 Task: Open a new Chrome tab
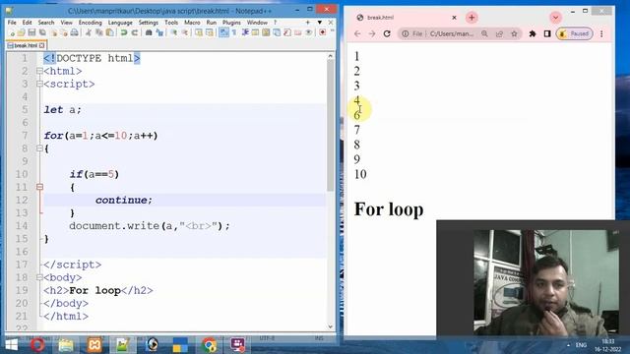(x=472, y=18)
